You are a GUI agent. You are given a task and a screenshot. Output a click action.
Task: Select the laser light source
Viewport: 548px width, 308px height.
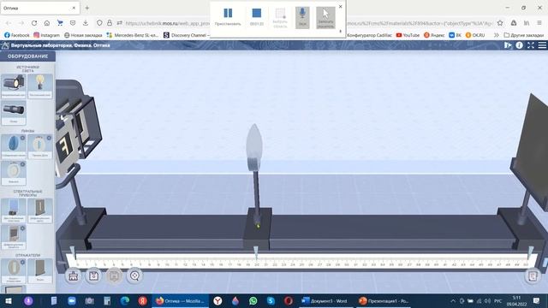click(x=14, y=112)
